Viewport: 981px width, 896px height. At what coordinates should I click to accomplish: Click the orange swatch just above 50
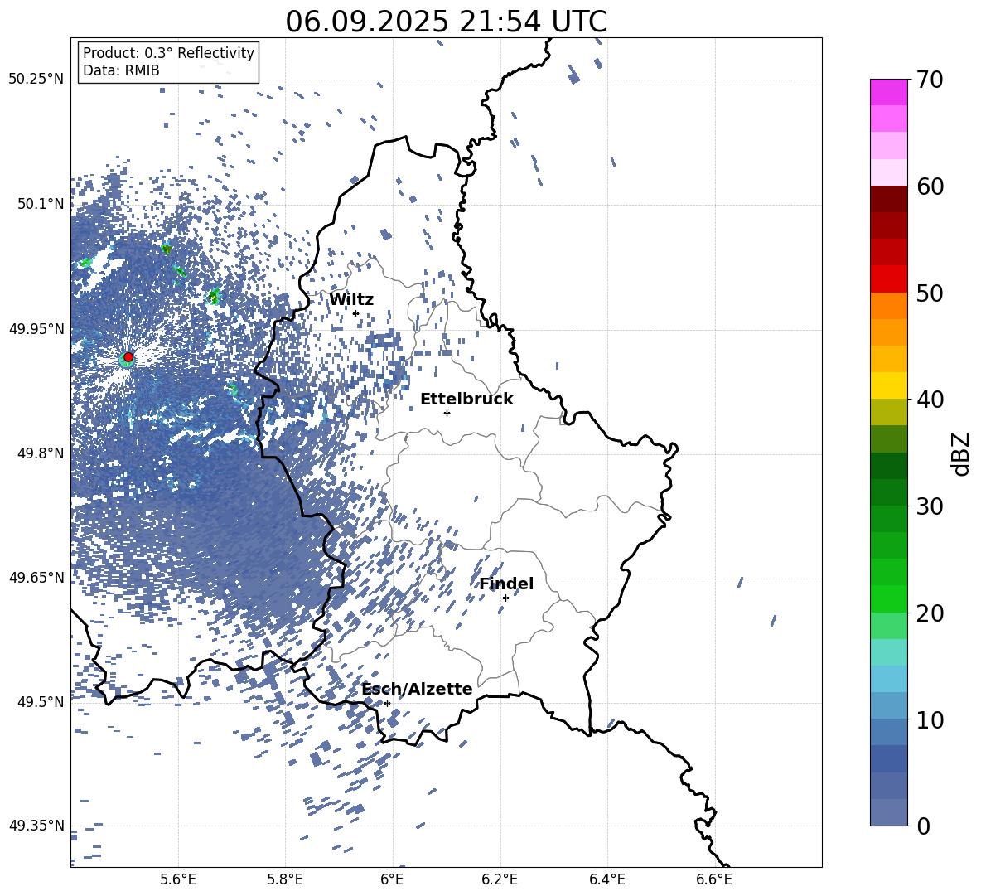coord(889,306)
